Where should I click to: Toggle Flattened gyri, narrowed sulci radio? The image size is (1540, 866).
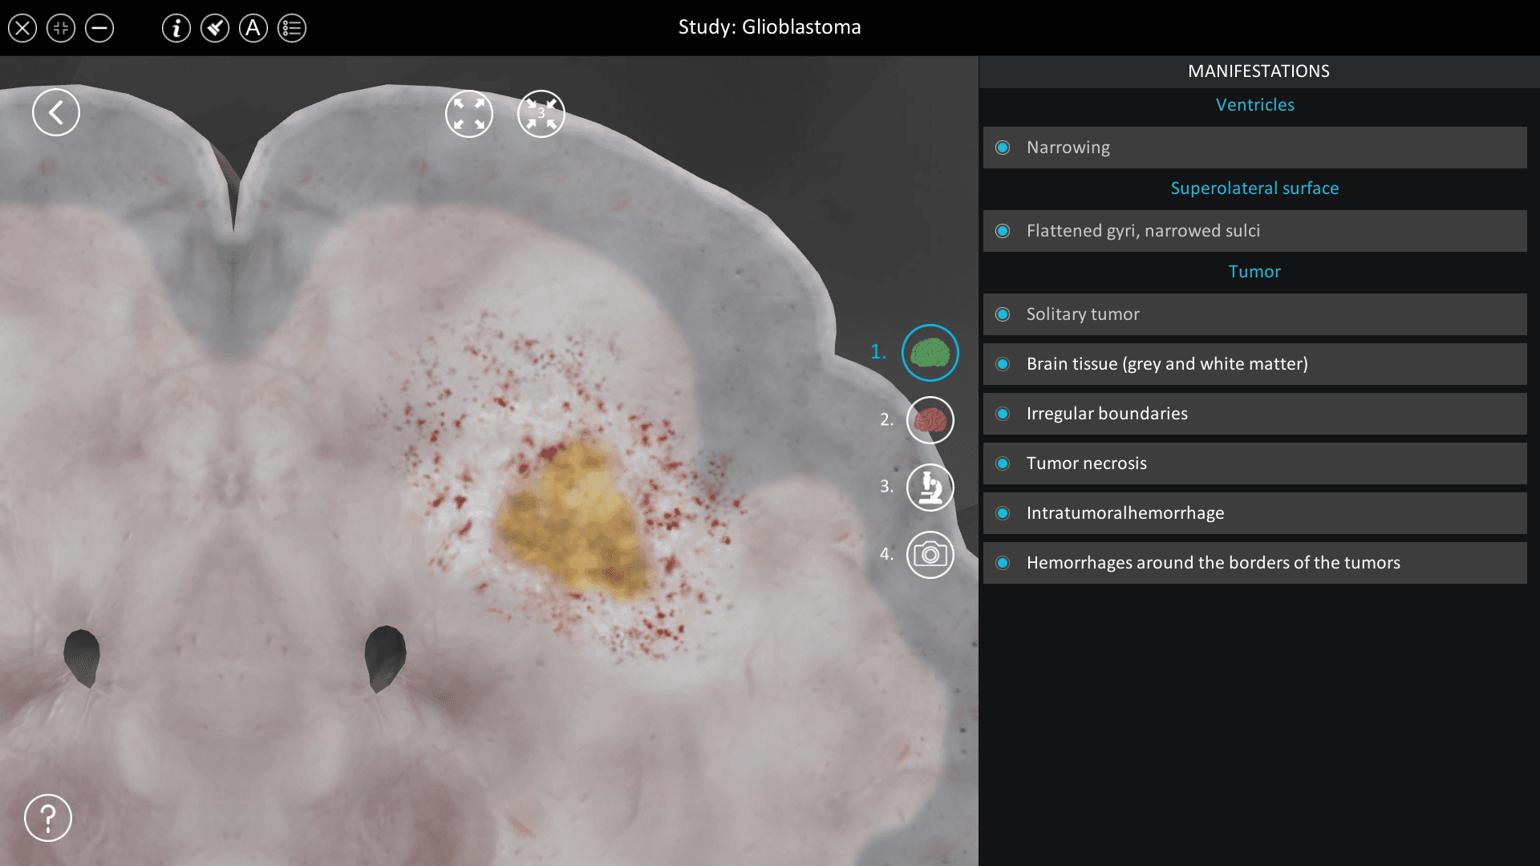tap(1003, 231)
